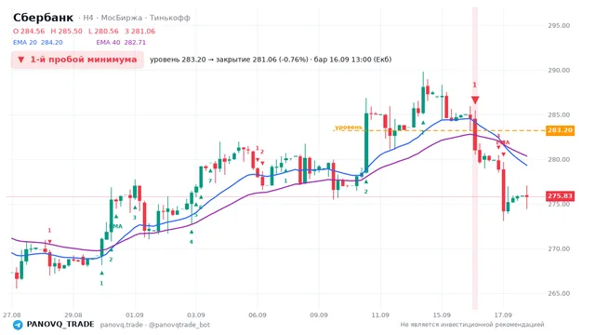
Task: Click the 295.00 price axis label
Action: pos(559,25)
